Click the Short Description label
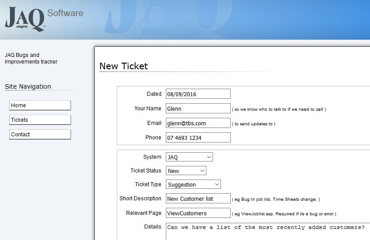 [x=140, y=199]
